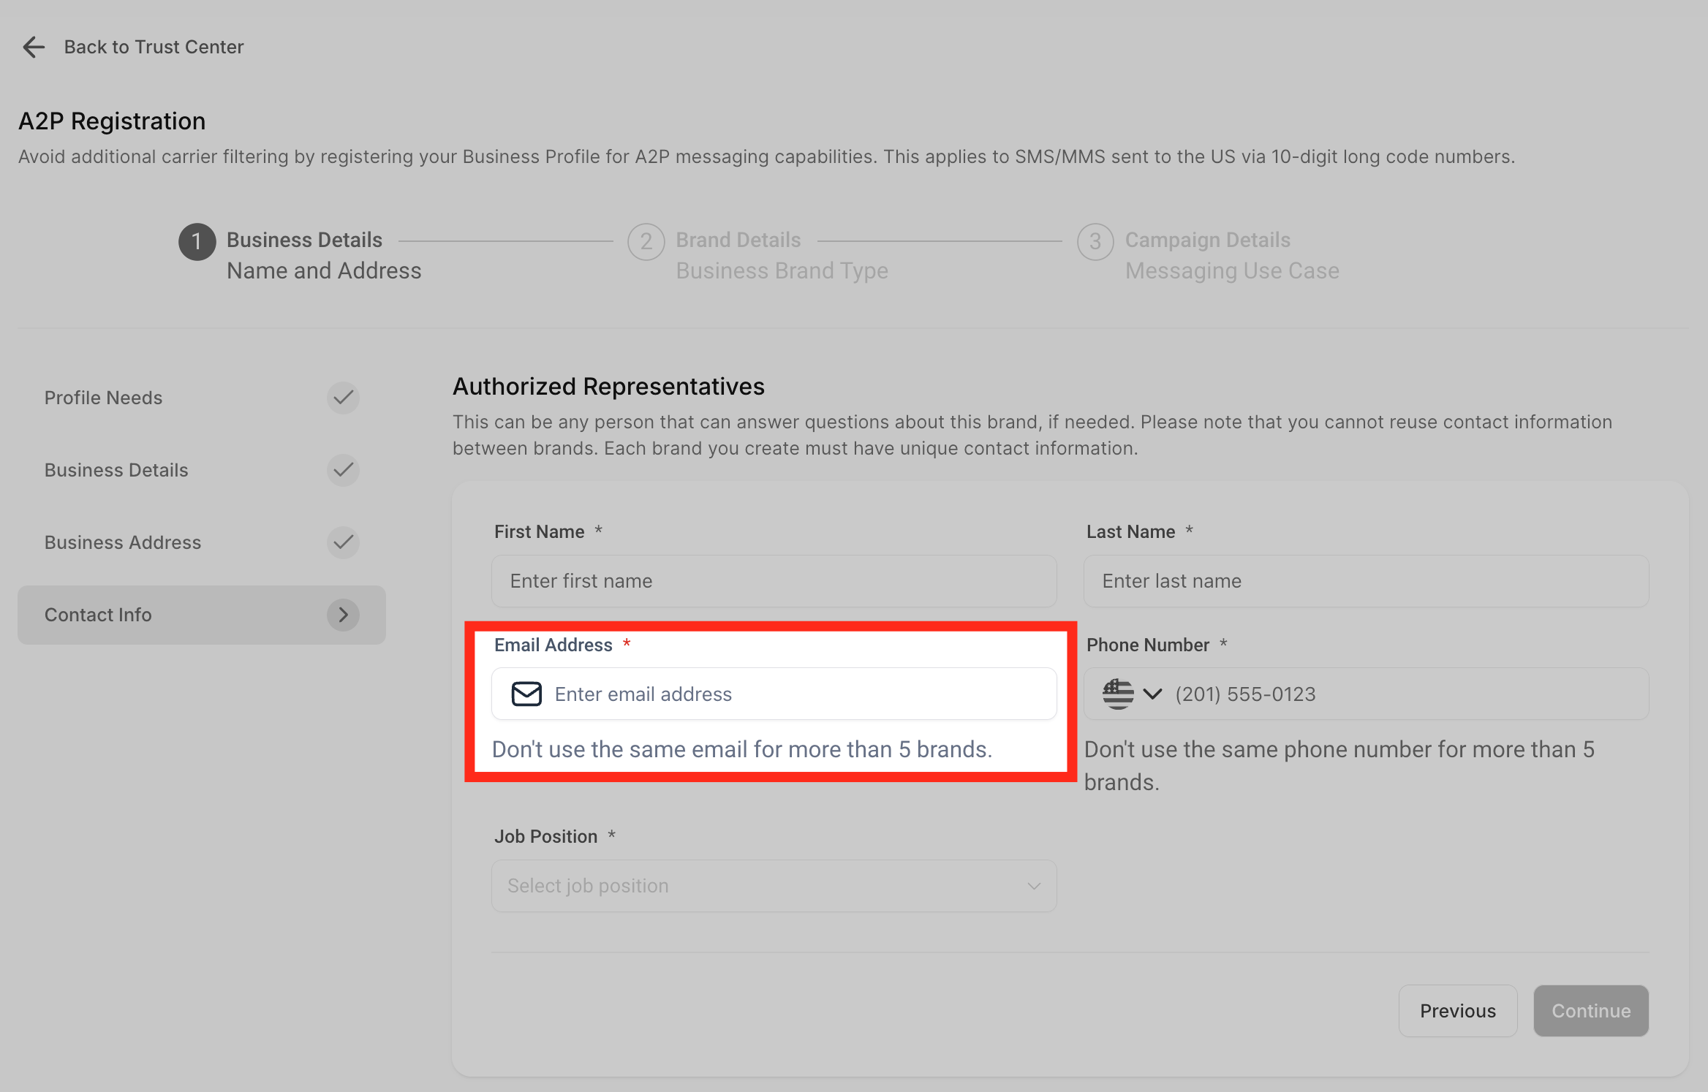Click step 2 circle Brand Details
This screenshot has height=1092, width=1708.
tap(646, 242)
